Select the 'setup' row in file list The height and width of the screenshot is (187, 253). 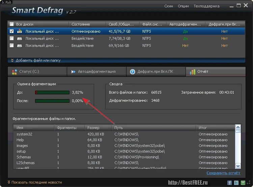pyautogui.click(x=124, y=151)
